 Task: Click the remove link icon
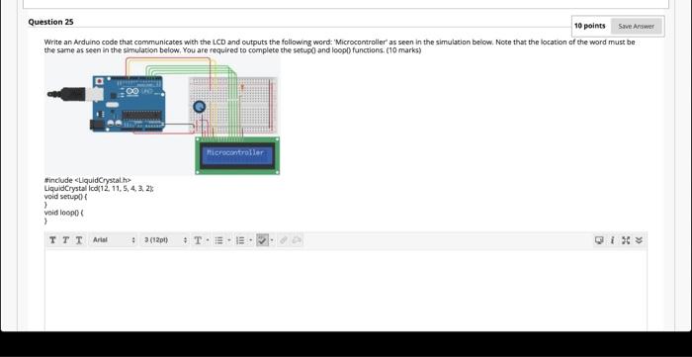coord(297,240)
